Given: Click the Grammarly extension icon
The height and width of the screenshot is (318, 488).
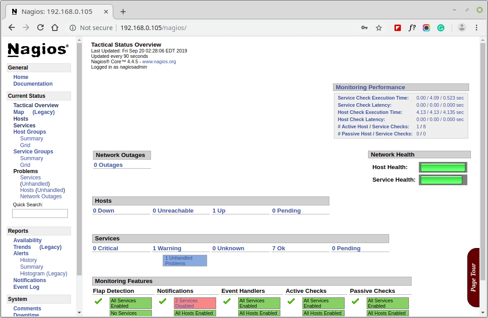Looking at the screenshot, I should [x=441, y=28].
